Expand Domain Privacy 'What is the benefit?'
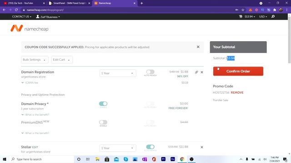291x163 pixels. (35, 115)
